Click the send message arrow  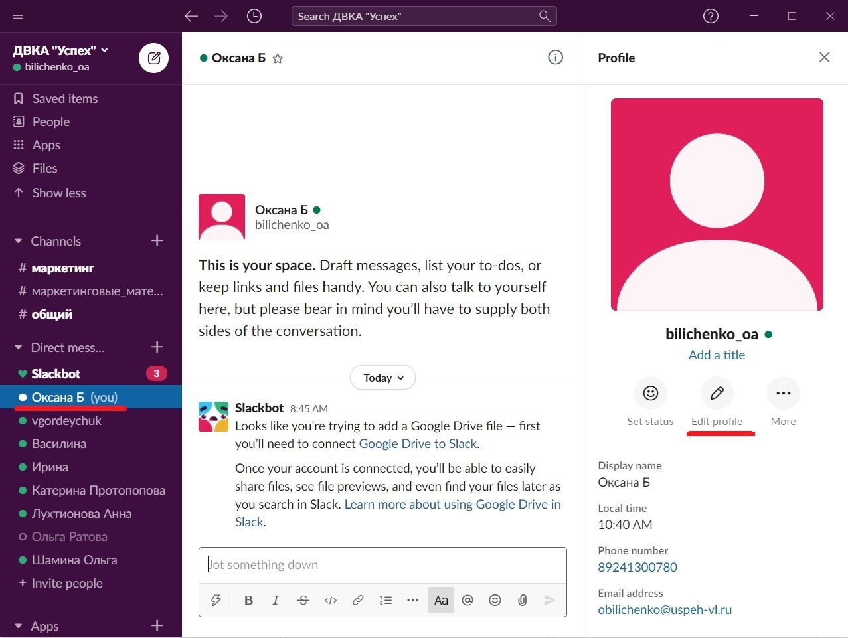[549, 600]
